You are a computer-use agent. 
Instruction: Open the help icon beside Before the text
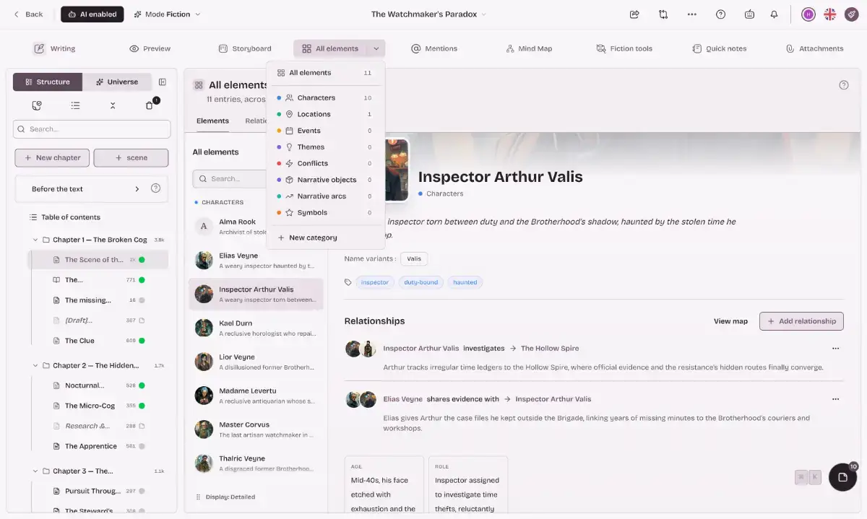(x=155, y=188)
